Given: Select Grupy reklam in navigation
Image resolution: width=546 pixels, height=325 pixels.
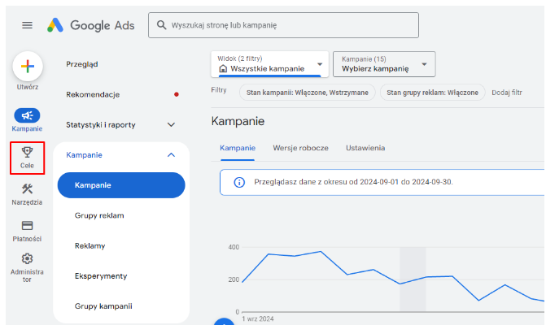Looking at the screenshot, I should coord(99,215).
